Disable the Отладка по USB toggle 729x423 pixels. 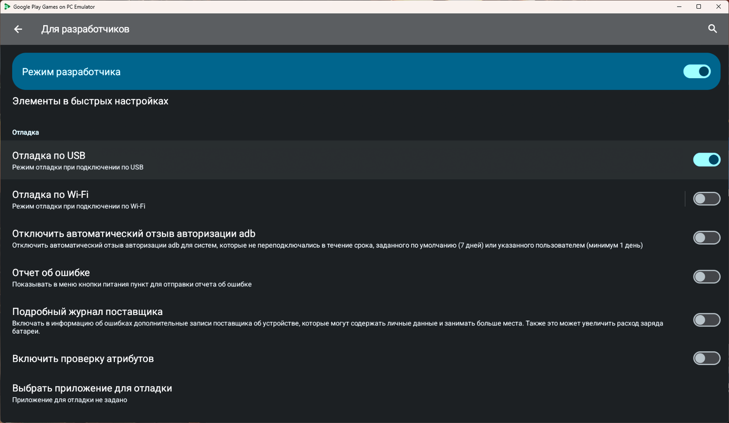[707, 160]
